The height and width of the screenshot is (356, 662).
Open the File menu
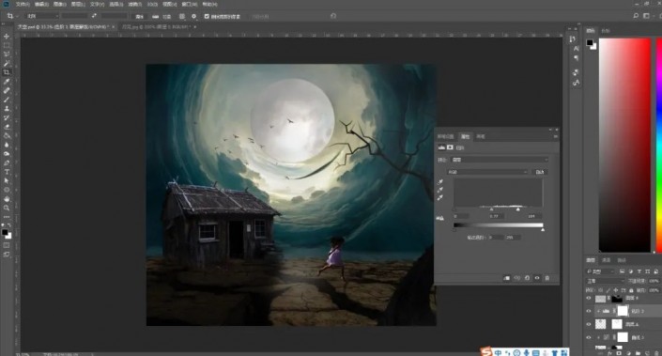click(x=23, y=4)
